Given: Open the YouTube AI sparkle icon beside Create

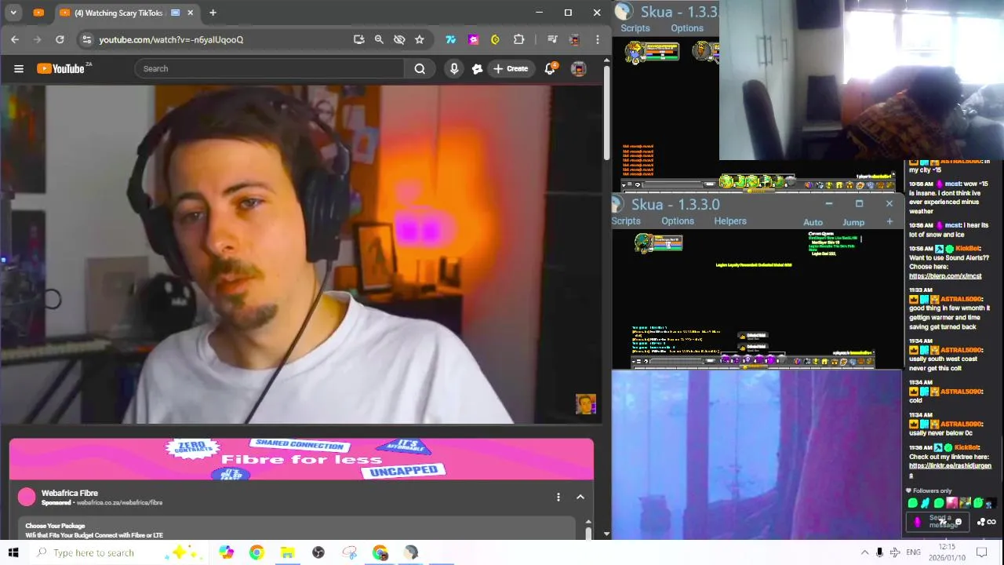Looking at the screenshot, I should [x=477, y=68].
